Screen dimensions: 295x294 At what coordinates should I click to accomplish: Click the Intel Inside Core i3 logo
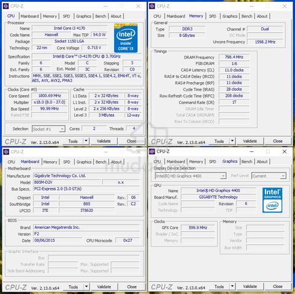click(126, 38)
